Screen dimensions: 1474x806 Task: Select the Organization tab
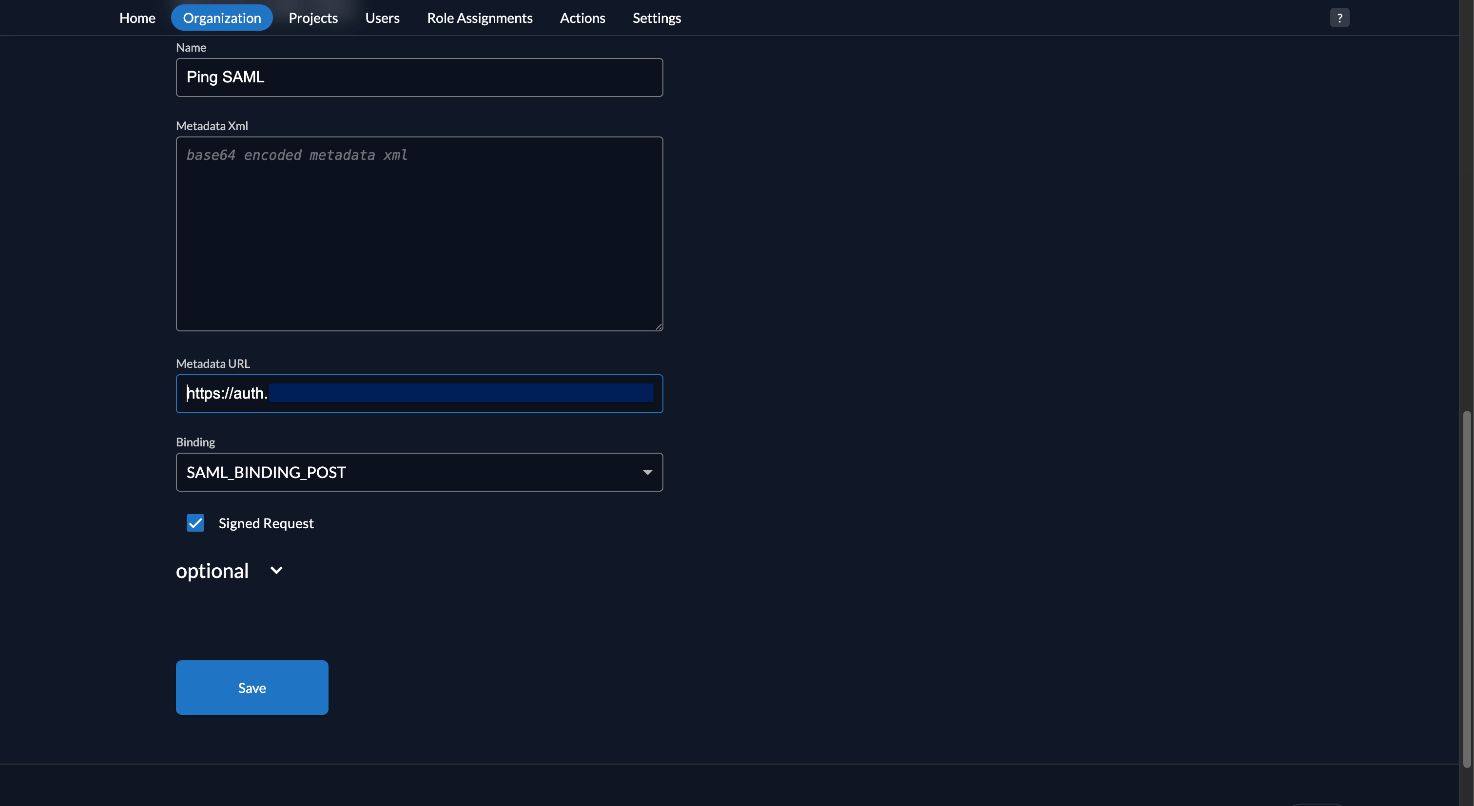click(222, 18)
